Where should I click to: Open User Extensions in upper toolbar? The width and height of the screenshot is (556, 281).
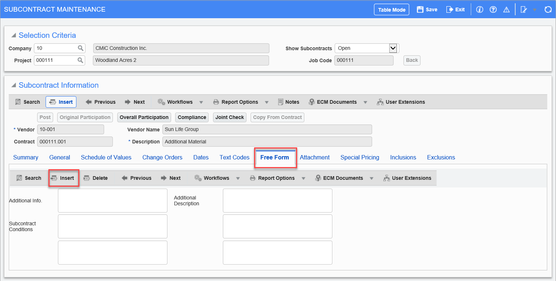tap(401, 102)
